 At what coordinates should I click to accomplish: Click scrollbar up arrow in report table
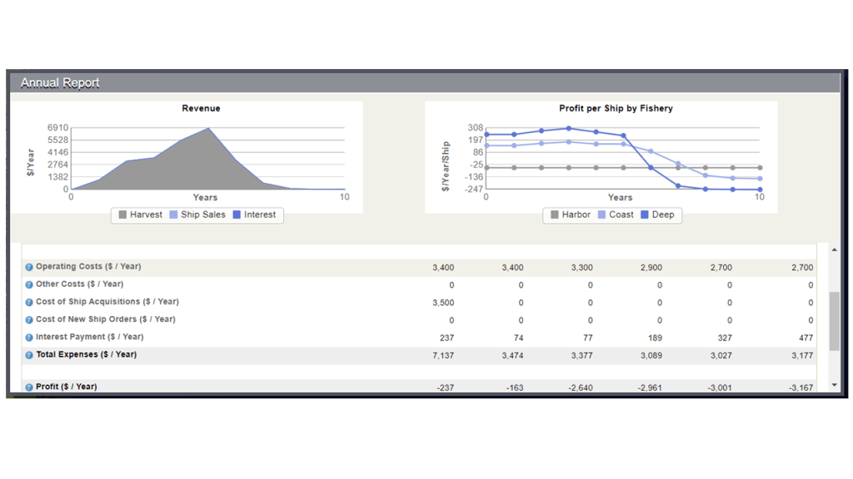point(835,250)
